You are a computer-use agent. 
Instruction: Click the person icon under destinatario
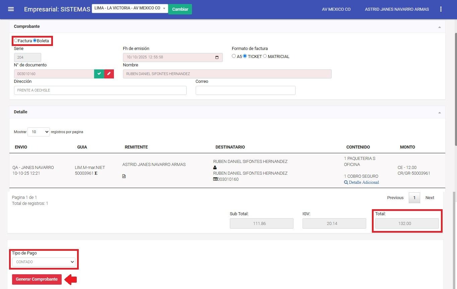point(215,168)
